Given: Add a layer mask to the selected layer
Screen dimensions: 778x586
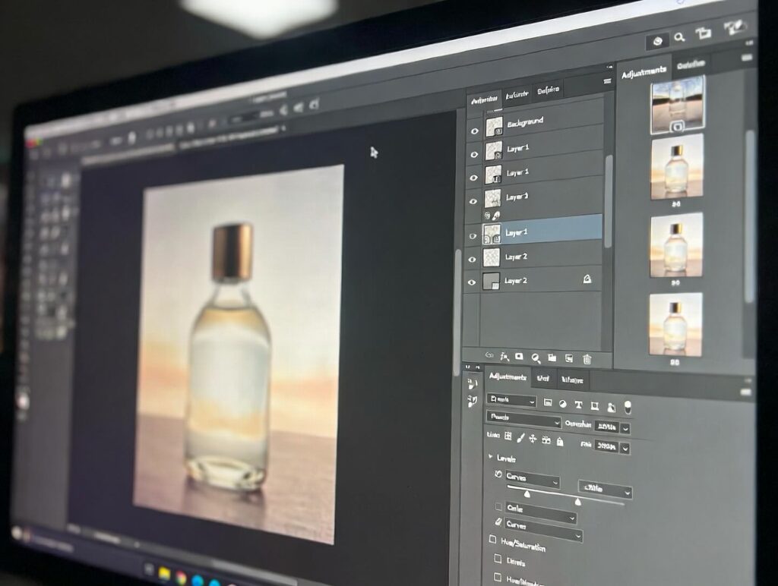Looking at the screenshot, I should pyautogui.click(x=520, y=358).
